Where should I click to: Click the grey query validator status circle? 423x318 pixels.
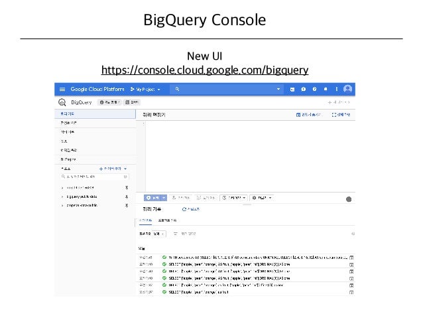point(349,199)
